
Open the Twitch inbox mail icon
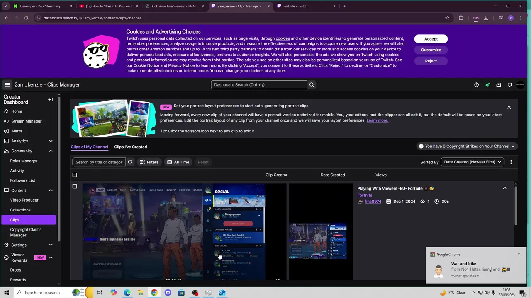499,85
